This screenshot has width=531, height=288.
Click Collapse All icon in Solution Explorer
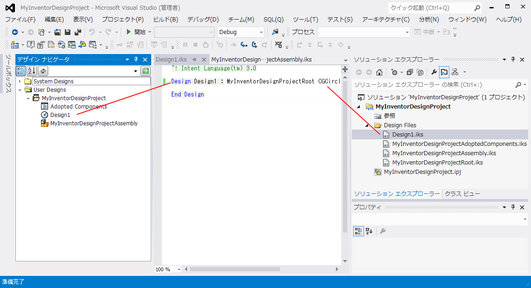(409, 72)
